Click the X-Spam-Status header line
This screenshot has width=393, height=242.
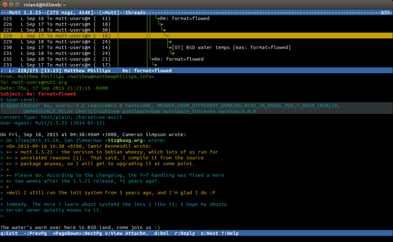click(x=170, y=106)
